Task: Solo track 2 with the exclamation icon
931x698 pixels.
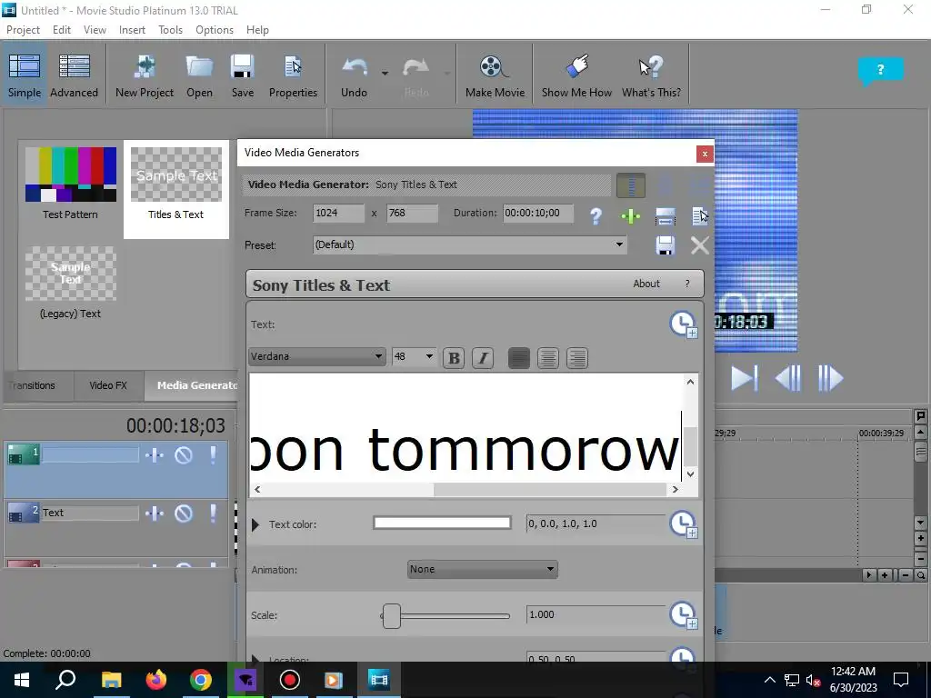Action: point(213,513)
